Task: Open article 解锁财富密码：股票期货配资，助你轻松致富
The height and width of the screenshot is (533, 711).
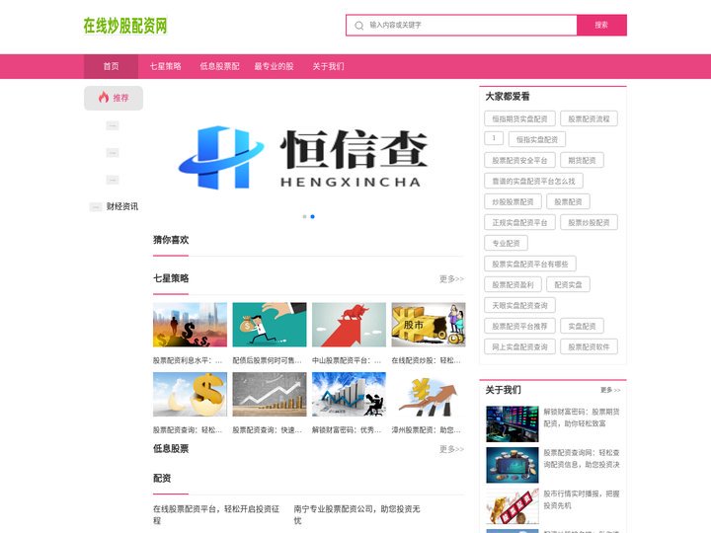Action: [x=582, y=418]
